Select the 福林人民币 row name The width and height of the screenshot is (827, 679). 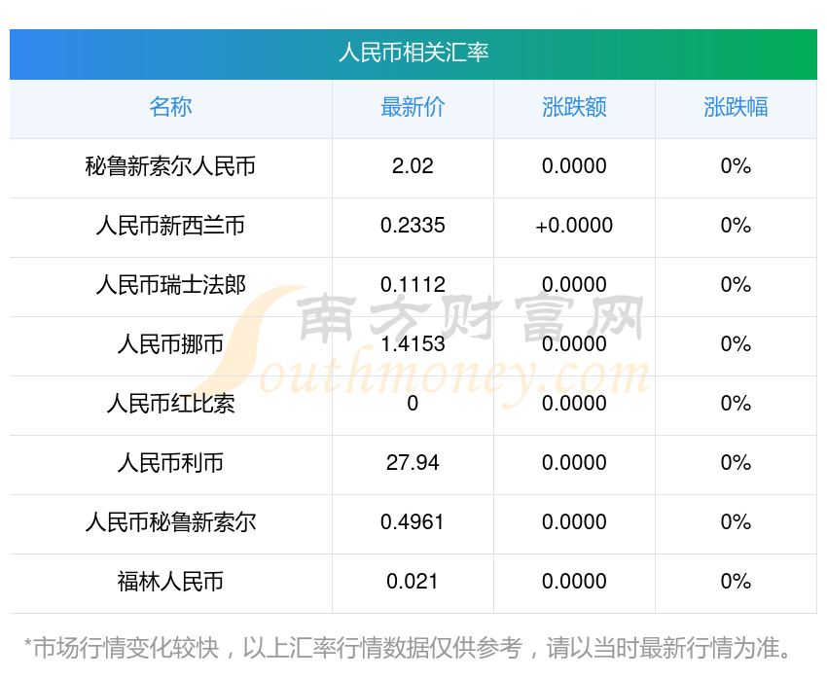(x=170, y=582)
